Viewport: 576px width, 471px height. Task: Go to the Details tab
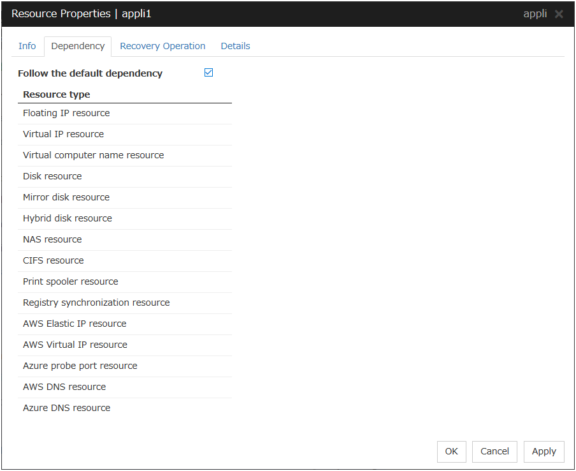pos(235,46)
